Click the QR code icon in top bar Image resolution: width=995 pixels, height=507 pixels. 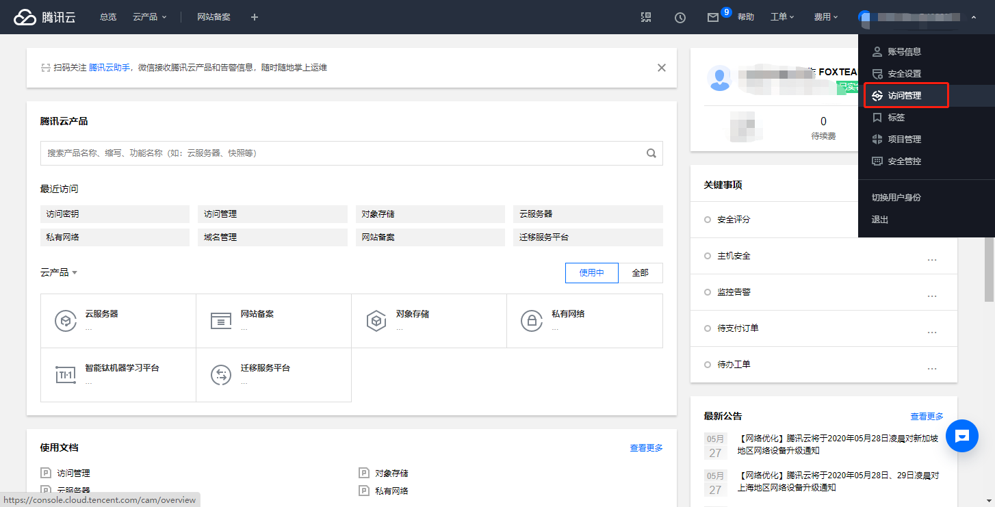pyautogui.click(x=646, y=17)
